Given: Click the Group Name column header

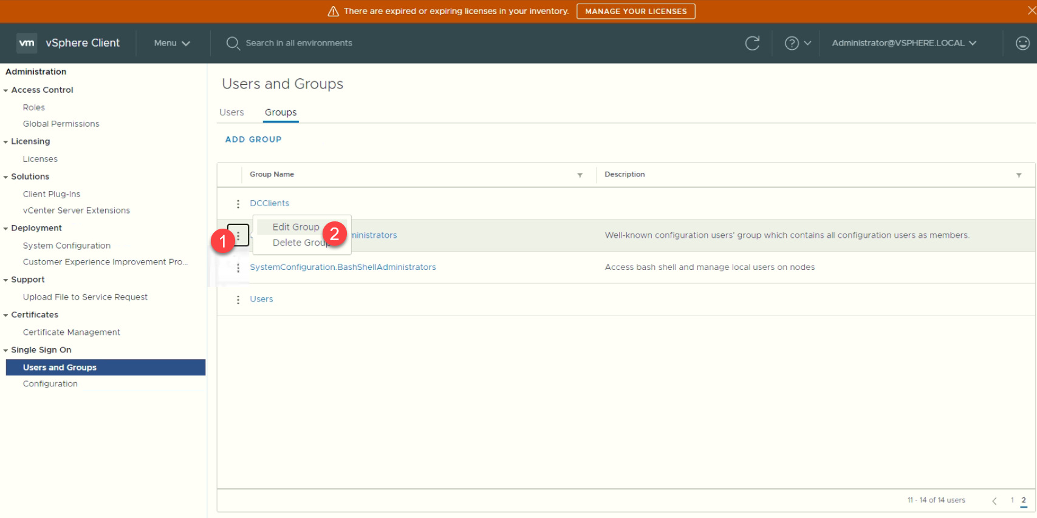Looking at the screenshot, I should click(x=272, y=174).
